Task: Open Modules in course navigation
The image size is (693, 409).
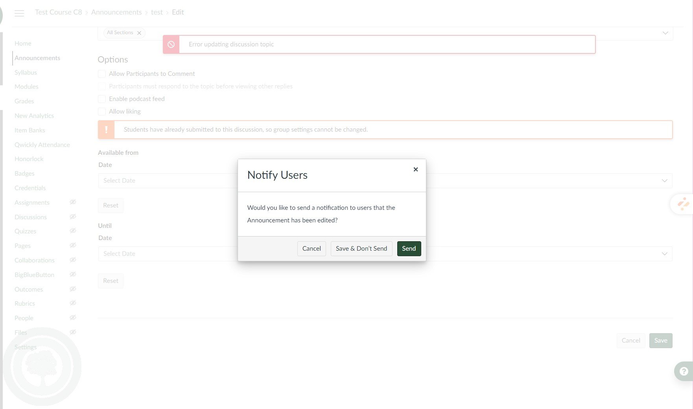Action: (26, 86)
